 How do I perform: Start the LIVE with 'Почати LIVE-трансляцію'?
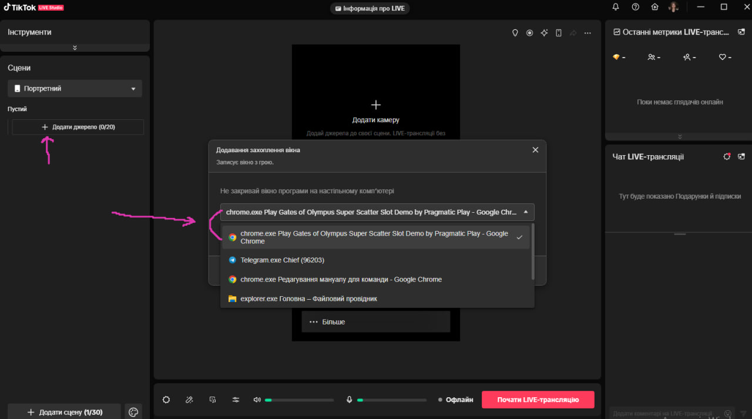click(538, 400)
